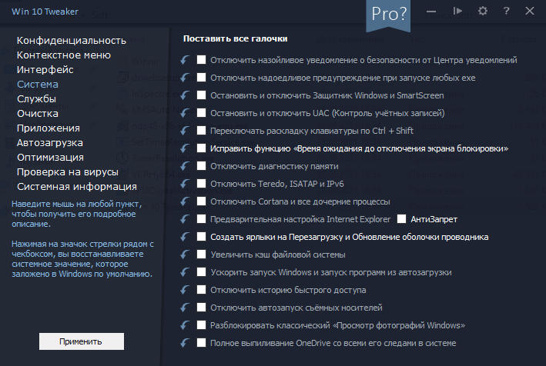The height and width of the screenshot is (366, 546).
Task: Check the disable Teredo, ISATAP, IPv6 box
Action: point(201,184)
